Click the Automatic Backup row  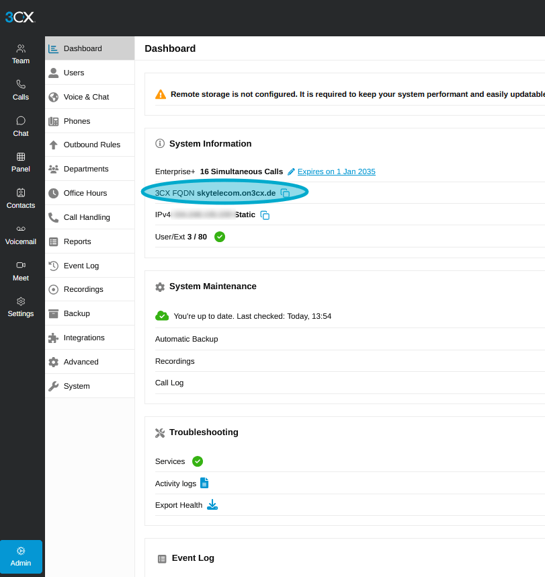(349, 339)
